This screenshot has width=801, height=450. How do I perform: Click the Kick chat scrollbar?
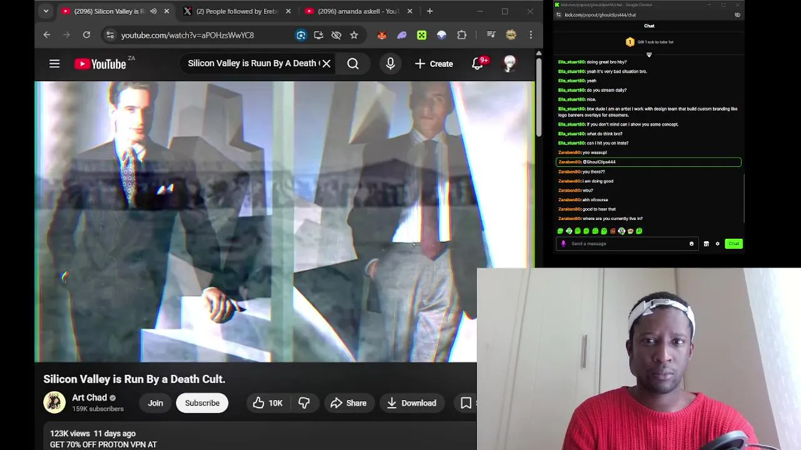[744, 198]
